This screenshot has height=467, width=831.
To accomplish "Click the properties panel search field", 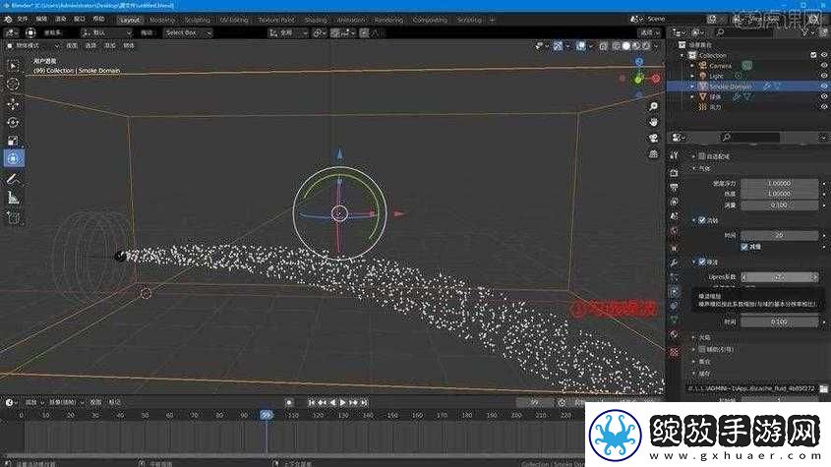I will [x=750, y=138].
